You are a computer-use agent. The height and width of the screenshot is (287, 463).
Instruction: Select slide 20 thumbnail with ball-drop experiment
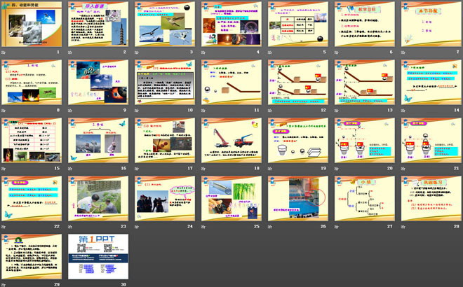click(x=365, y=140)
